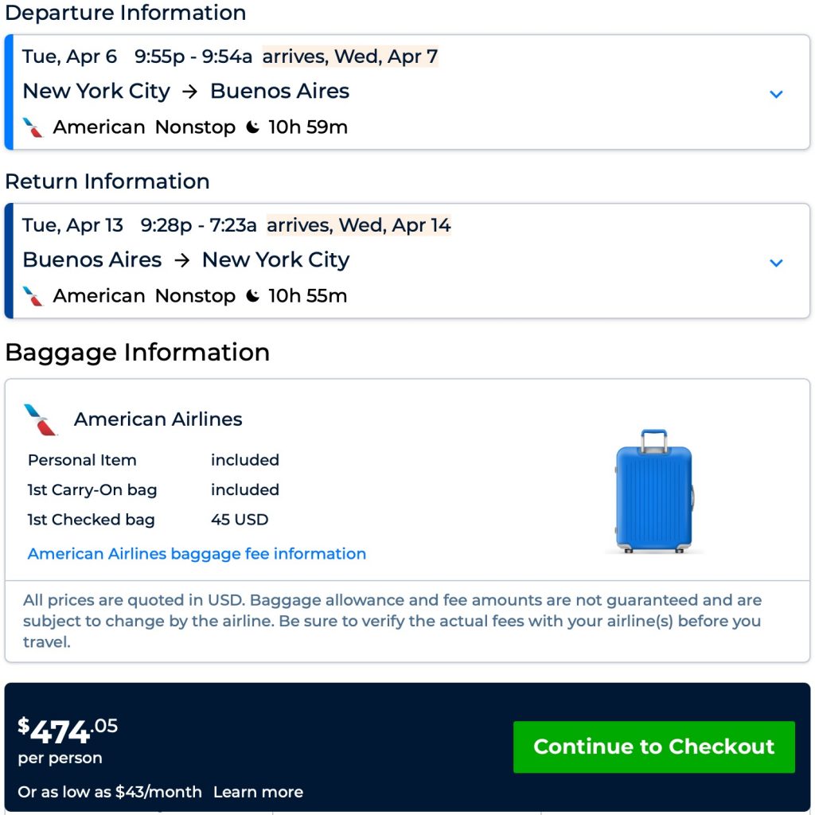Click arrow between New York City and Buenos Aires
The image size is (815, 815).
click(x=189, y=92)
